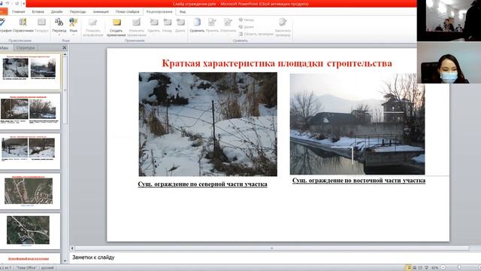Select fifth slide thumbnail with satellite view
Screen dimensions: 481x271
pyautogui.click(x=30, y=231)
